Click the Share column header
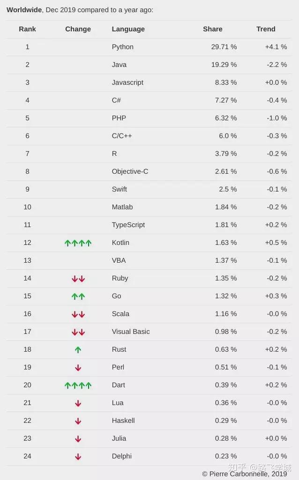Viewport: 299px width, 480px height. coord(212,29)
